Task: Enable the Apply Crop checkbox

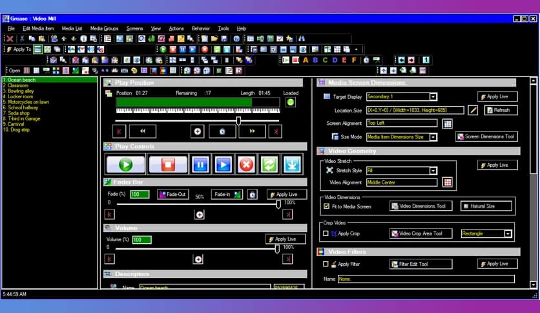Action: click(326, 233)
